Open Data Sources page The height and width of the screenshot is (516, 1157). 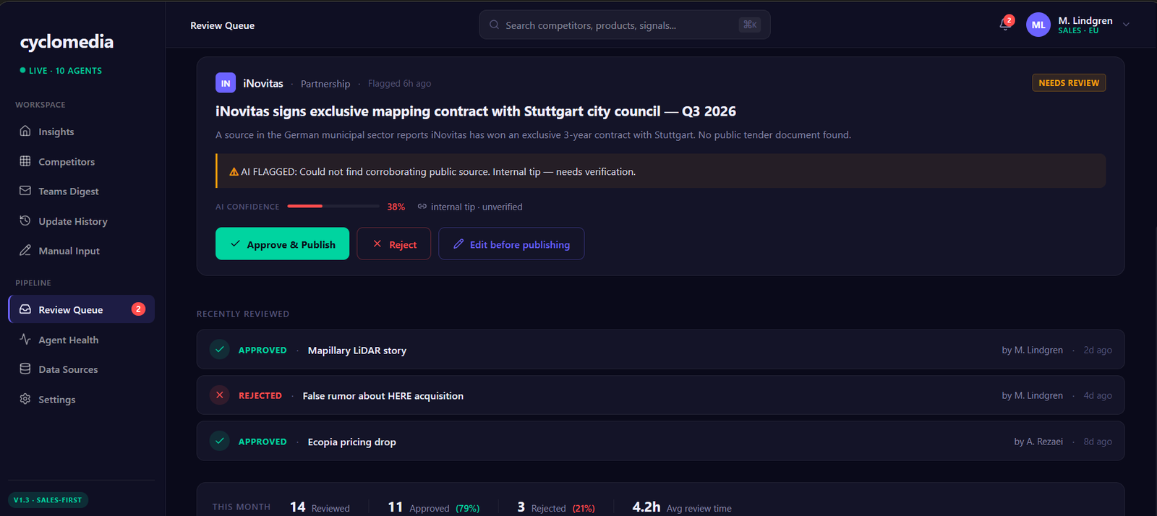pyautogui.click(x=82, y=369)
